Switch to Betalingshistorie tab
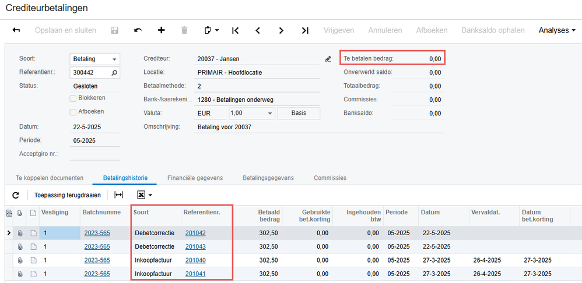Image resolution: width=582 pixels, height=283 pixels. tap(125, 178)
